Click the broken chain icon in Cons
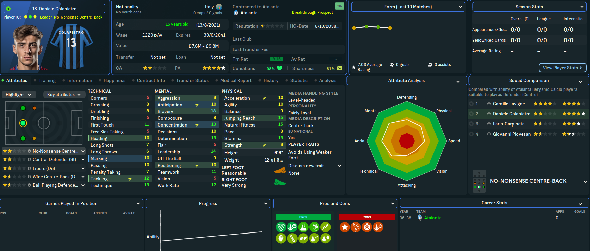This screenshot has width=590, height=251. coord(356,227)
